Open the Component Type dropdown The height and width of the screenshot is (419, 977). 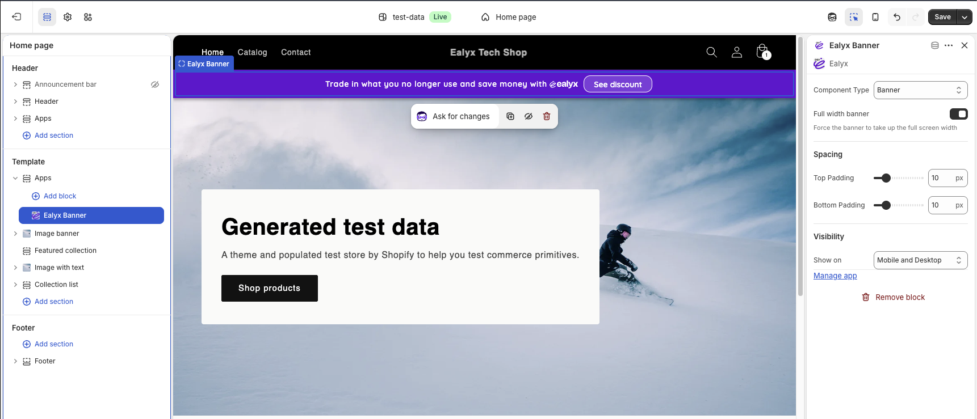click(x=920, y=90)
